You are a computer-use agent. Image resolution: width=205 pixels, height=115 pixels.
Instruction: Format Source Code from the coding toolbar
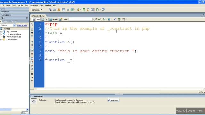(x=32, y=81)
